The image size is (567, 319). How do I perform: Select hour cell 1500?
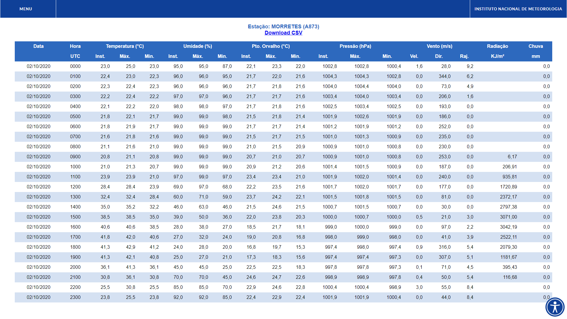(75, 217)
